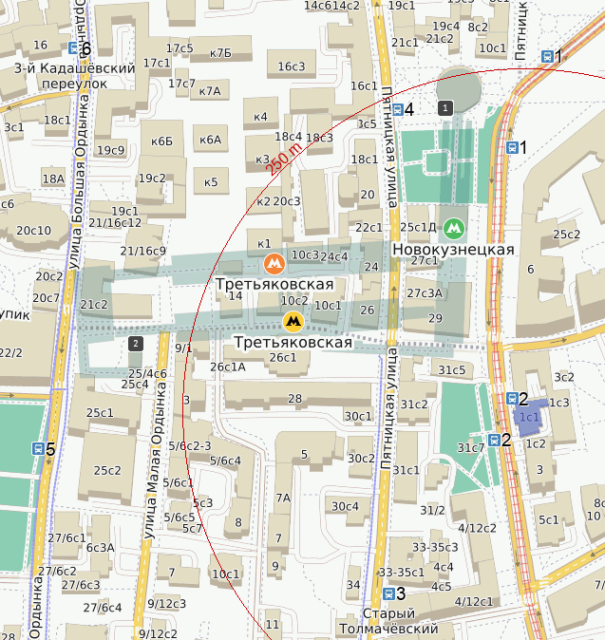The width and height of the screenshot is (605, 640).
Task: Select building 25c2 near Bolshaya Ordynka
Action: pyautogui.click(x=106, y=470)
